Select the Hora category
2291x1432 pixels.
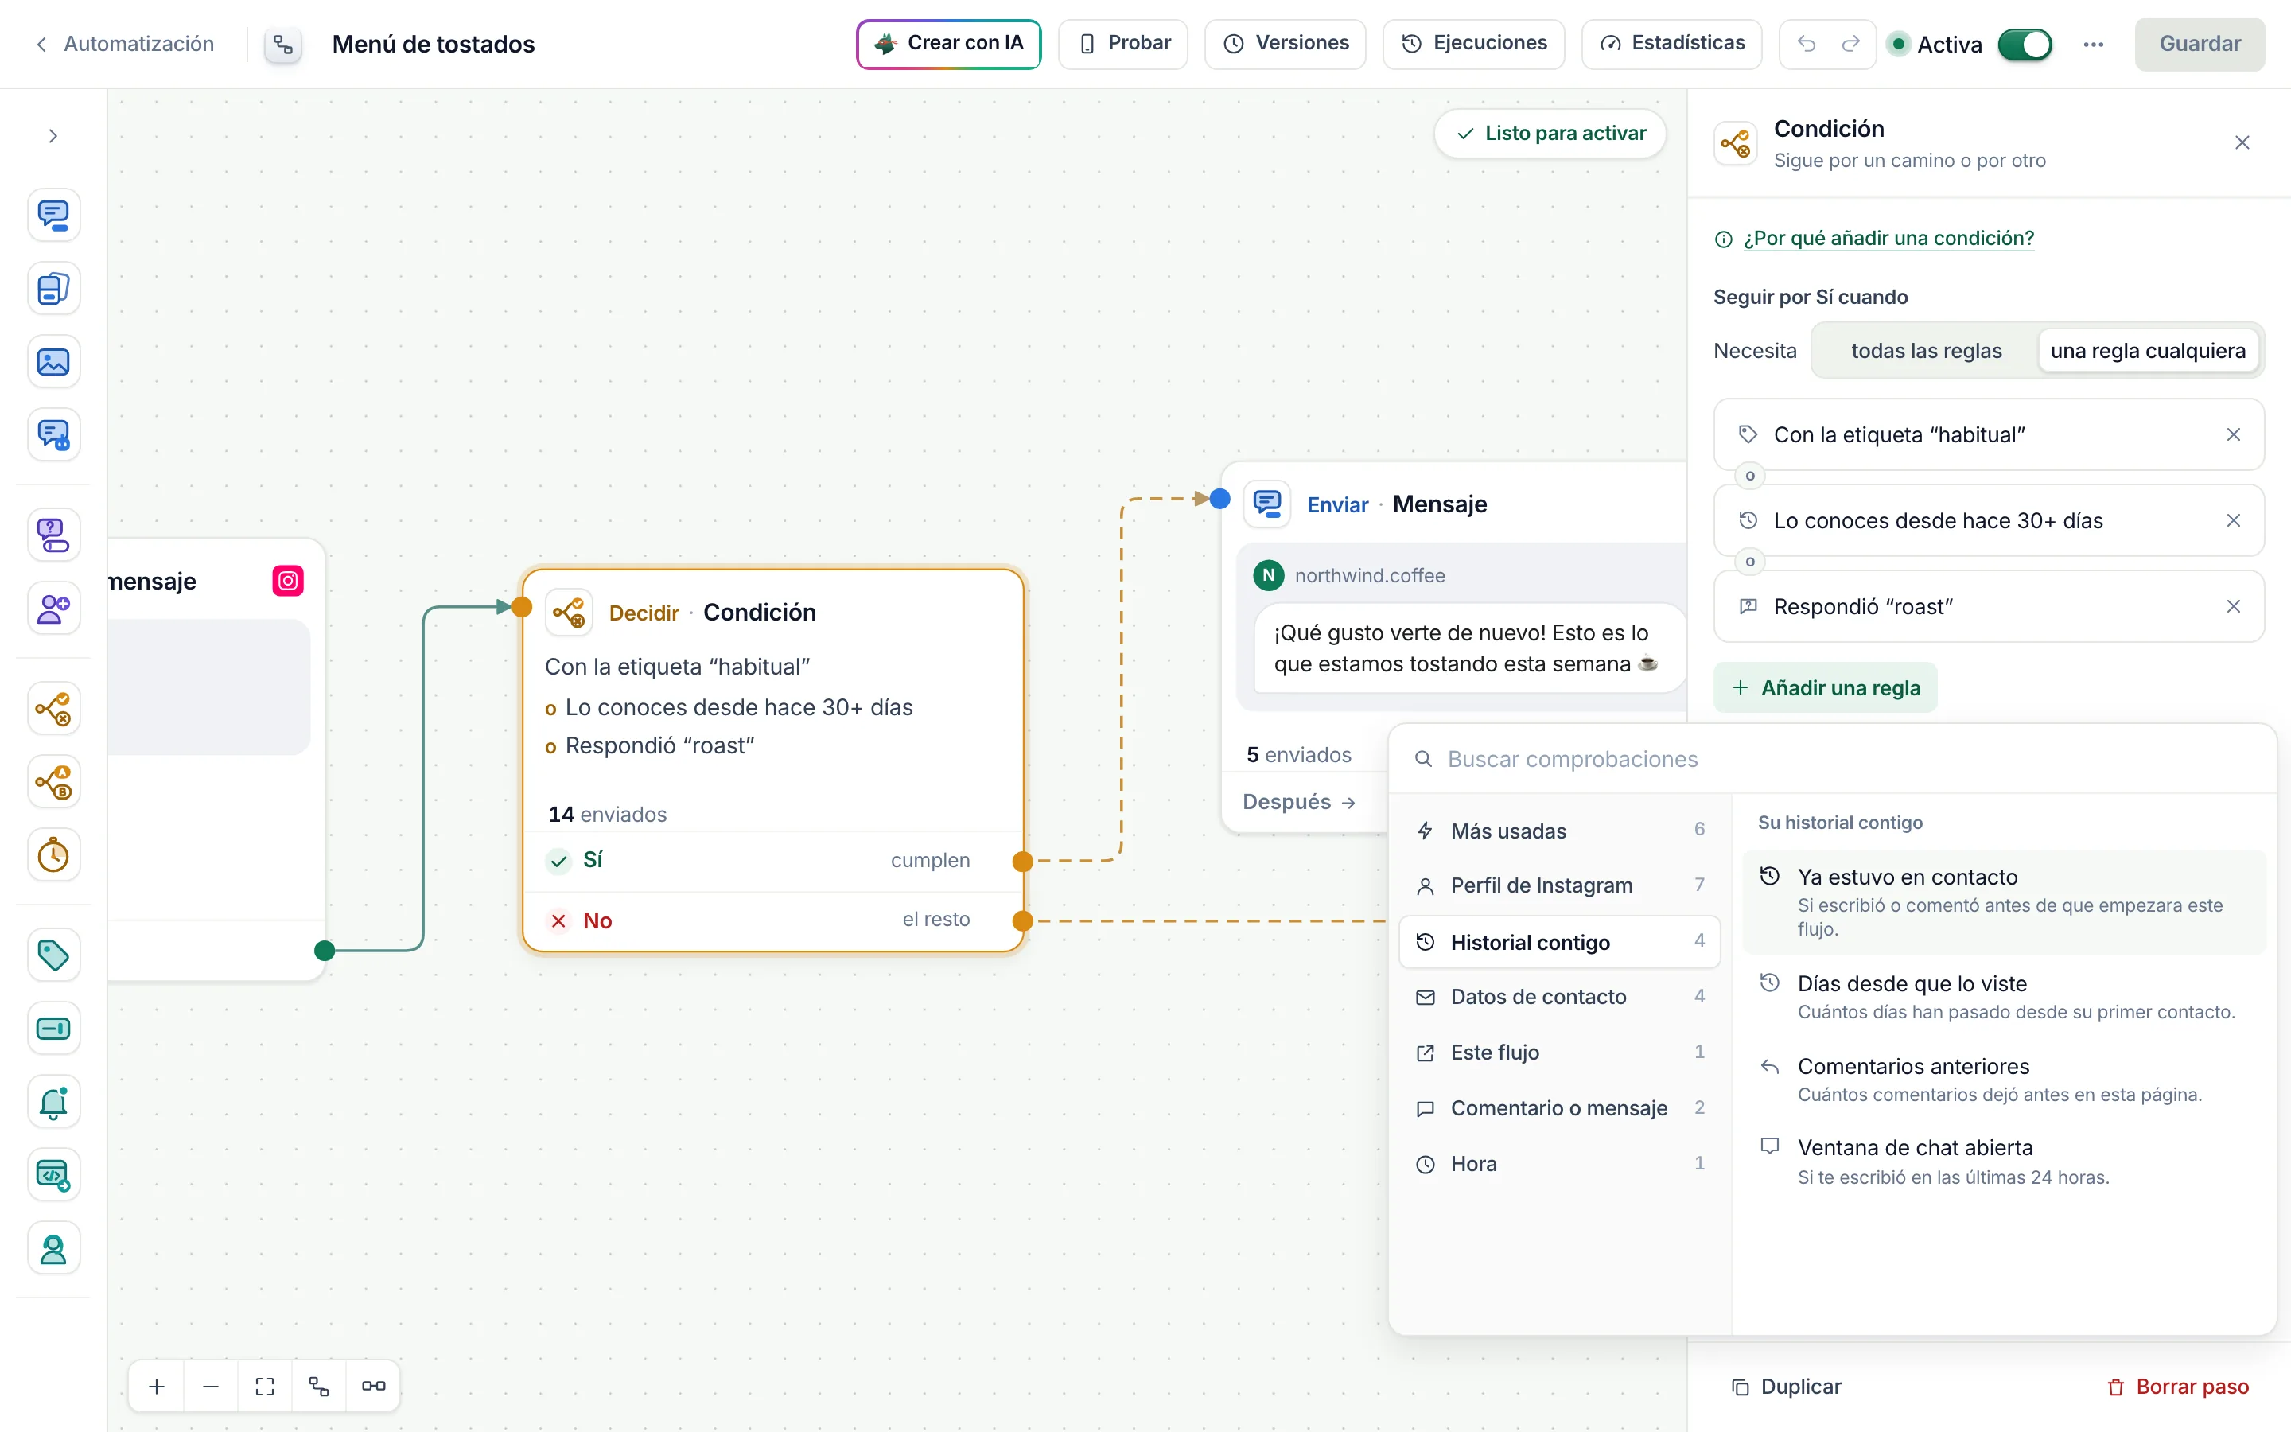[1559, 1164]
